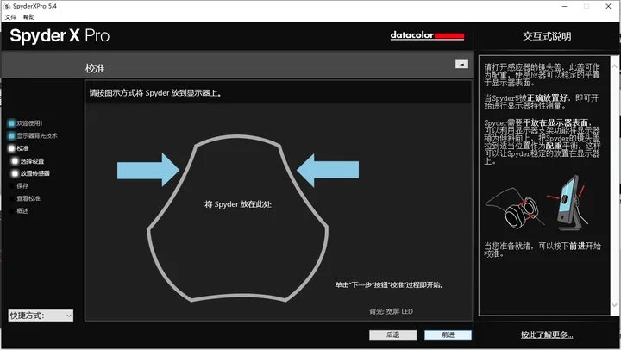
Task: Click the monitor with Spyder illustration
Action: (x=568, y=203)
